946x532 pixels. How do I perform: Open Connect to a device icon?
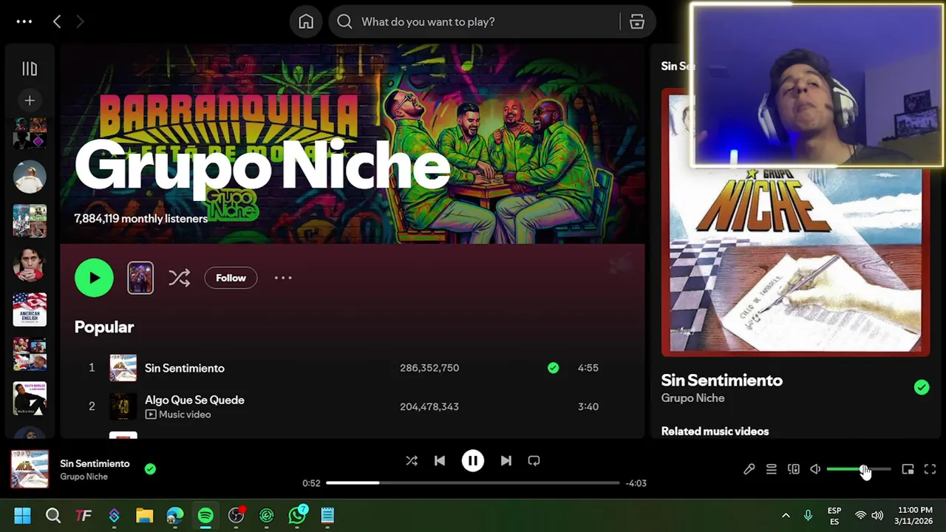(793, 469)
